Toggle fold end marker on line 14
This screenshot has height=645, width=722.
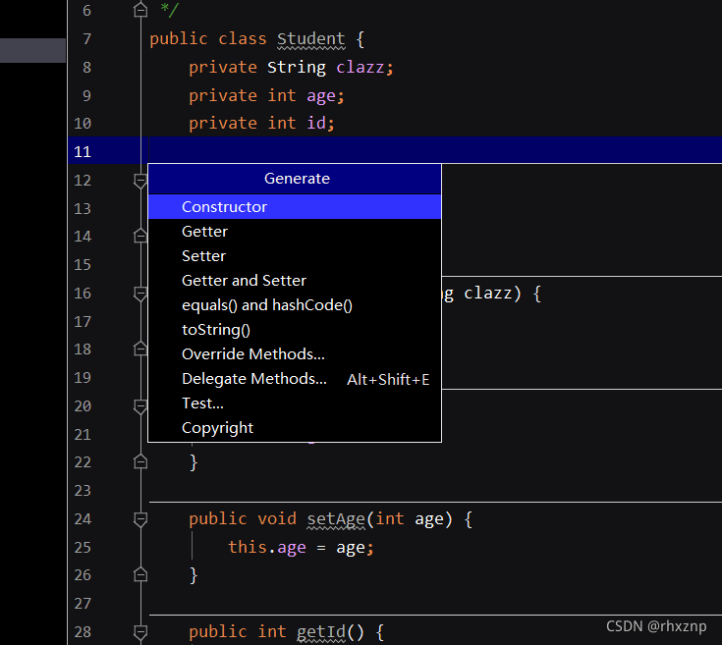point(140,236)
